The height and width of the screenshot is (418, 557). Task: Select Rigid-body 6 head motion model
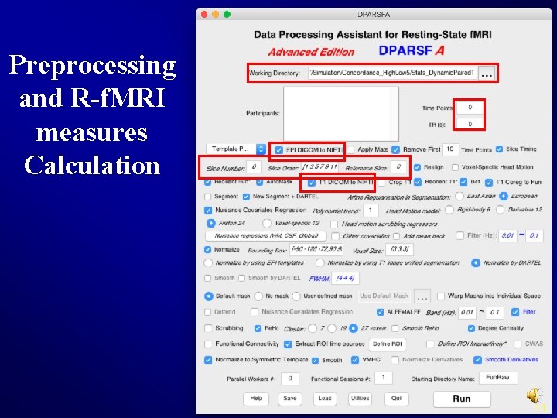pyautogui.click(x=449, y=210)
